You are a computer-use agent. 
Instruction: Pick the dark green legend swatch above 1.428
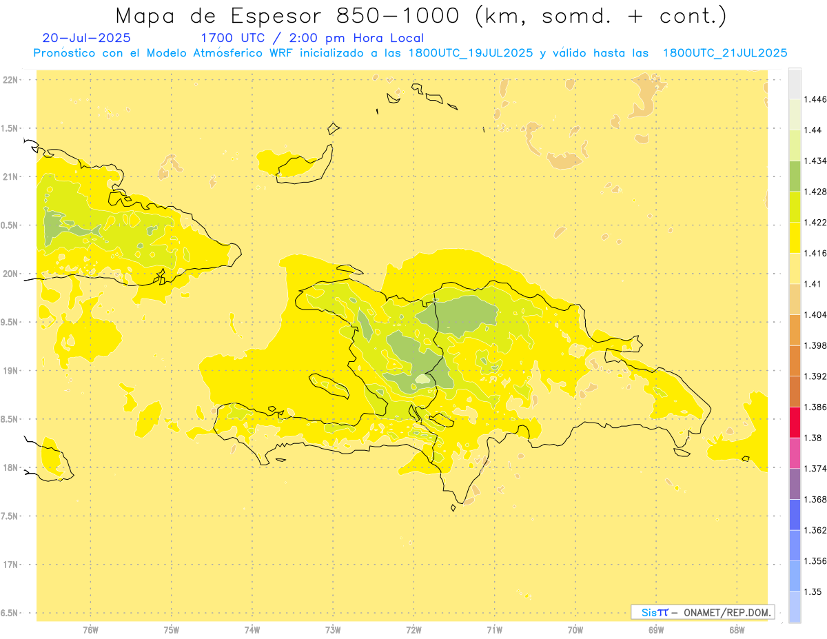pyautogui.click(x=795, y=176)
